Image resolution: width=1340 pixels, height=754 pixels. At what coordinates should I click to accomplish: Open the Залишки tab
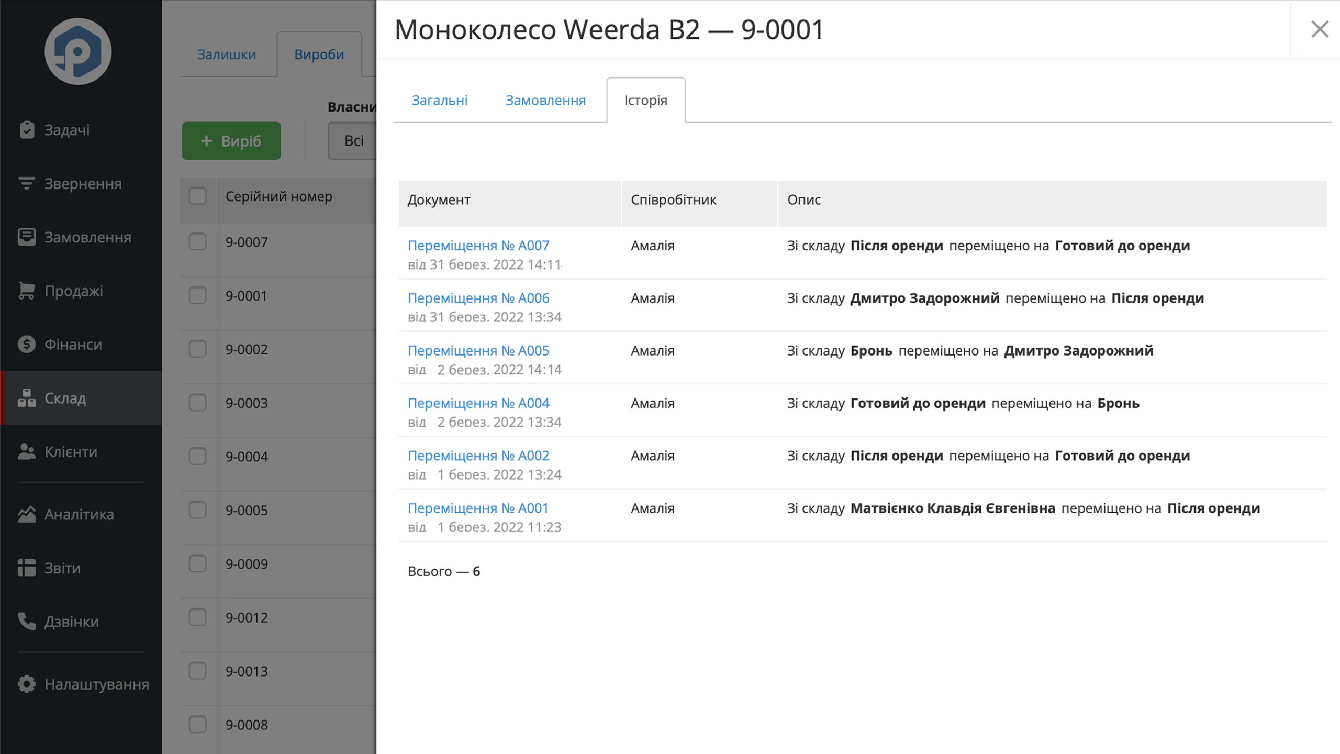(227, 54)
